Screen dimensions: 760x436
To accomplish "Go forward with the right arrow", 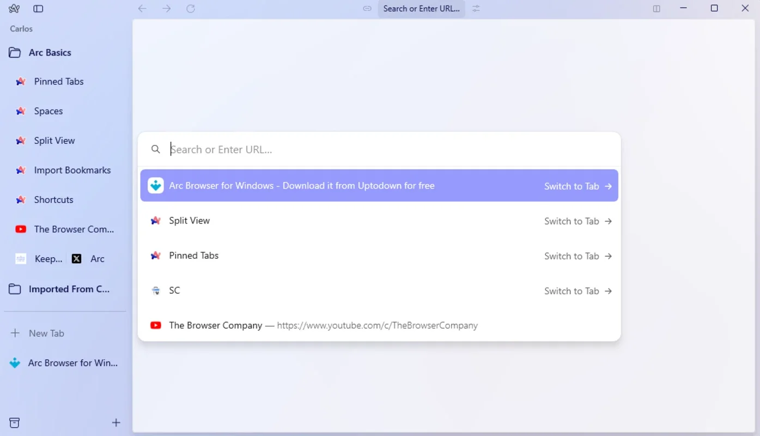I will tap(167, 9).
